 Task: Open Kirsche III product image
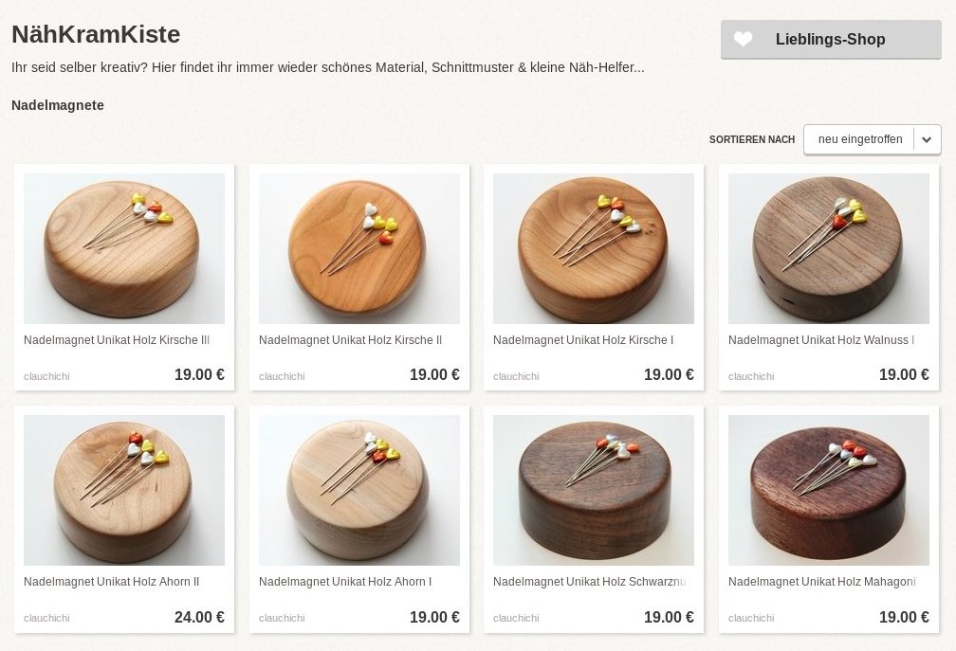(x=124, y=248)
